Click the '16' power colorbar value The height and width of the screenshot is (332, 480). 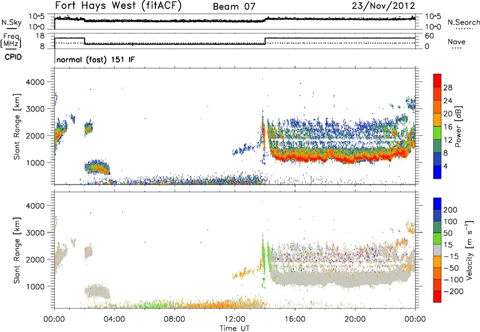448,127
